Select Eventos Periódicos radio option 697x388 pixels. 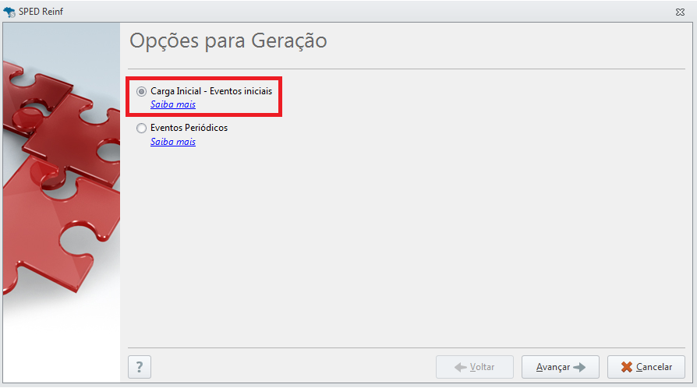point(141,129)
